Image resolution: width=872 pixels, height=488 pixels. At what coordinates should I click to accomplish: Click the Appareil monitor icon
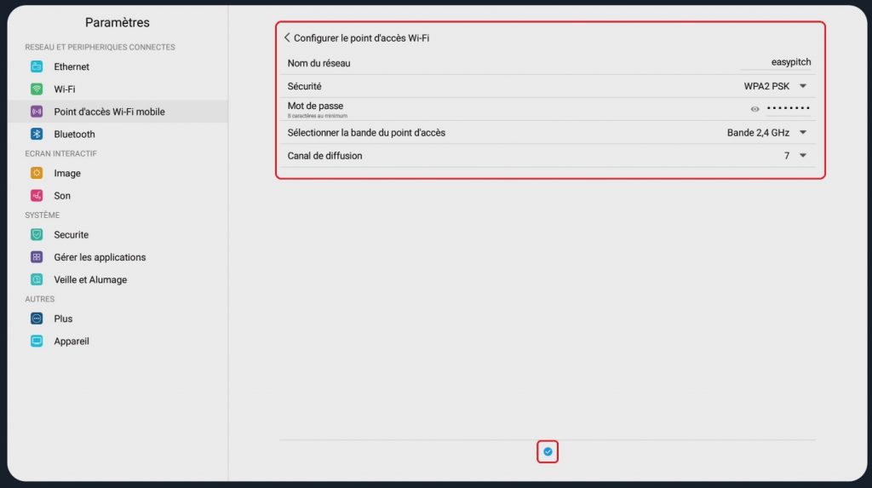(37, 342)
